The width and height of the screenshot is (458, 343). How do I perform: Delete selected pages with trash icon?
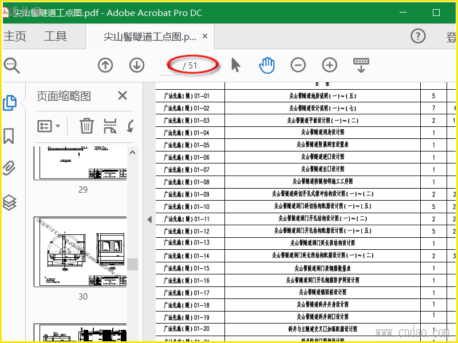tap(86, 126)
